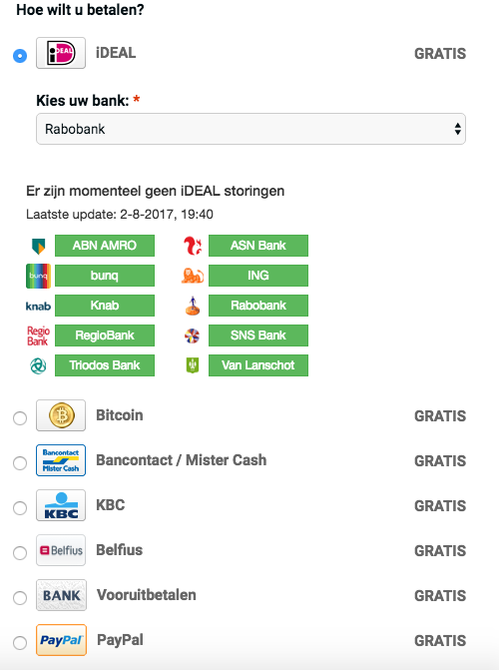Click the Bancontact Mister Cash logo

point(61,460)
